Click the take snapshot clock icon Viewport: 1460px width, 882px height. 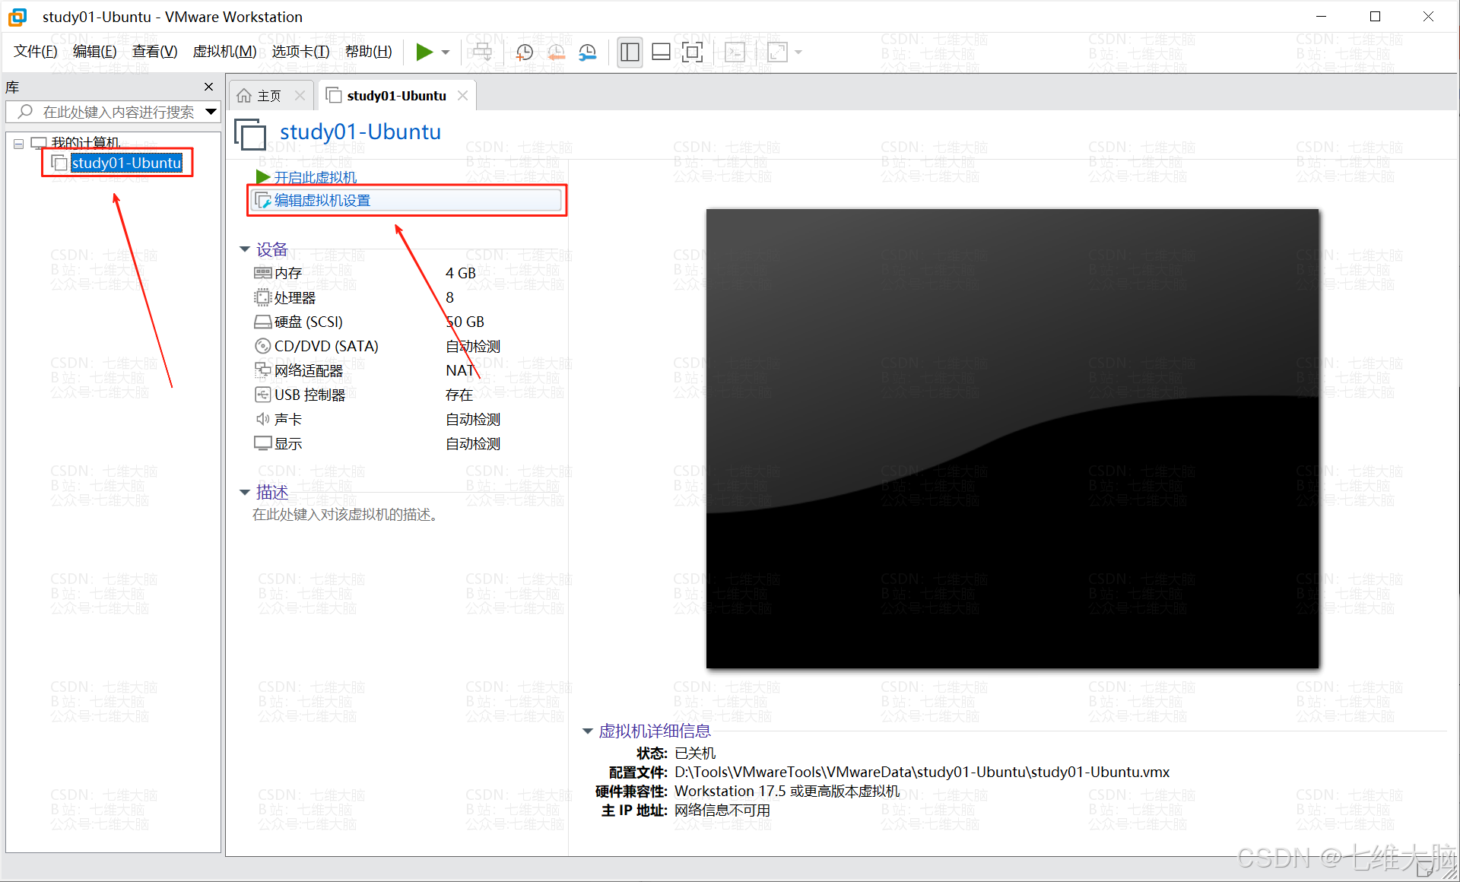[524, 52]
